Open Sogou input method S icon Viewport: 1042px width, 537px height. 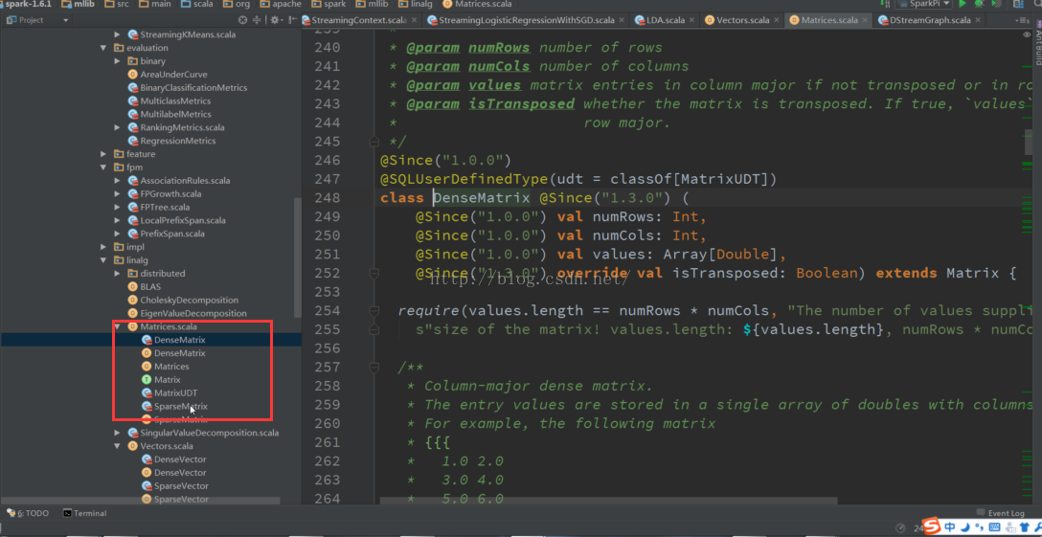[933, 527]
